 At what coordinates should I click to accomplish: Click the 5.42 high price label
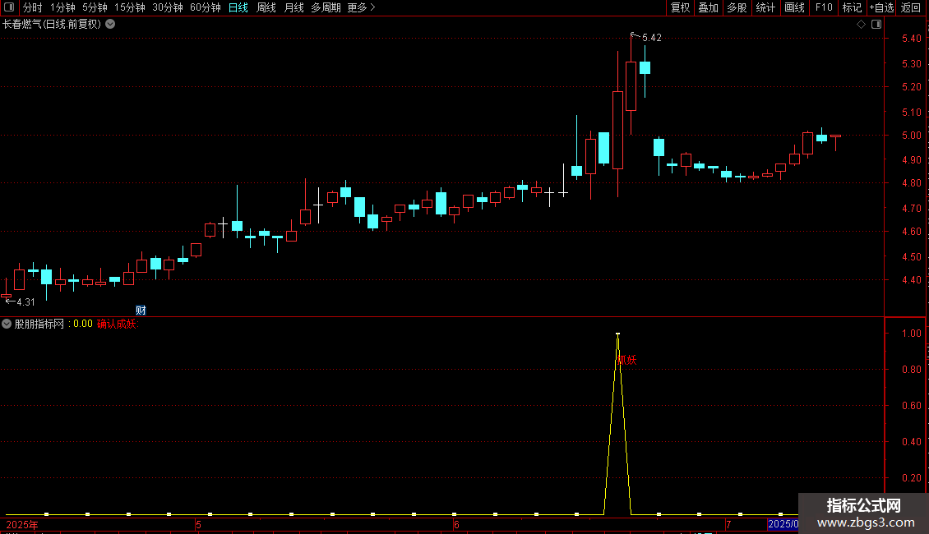click(652, 38)
